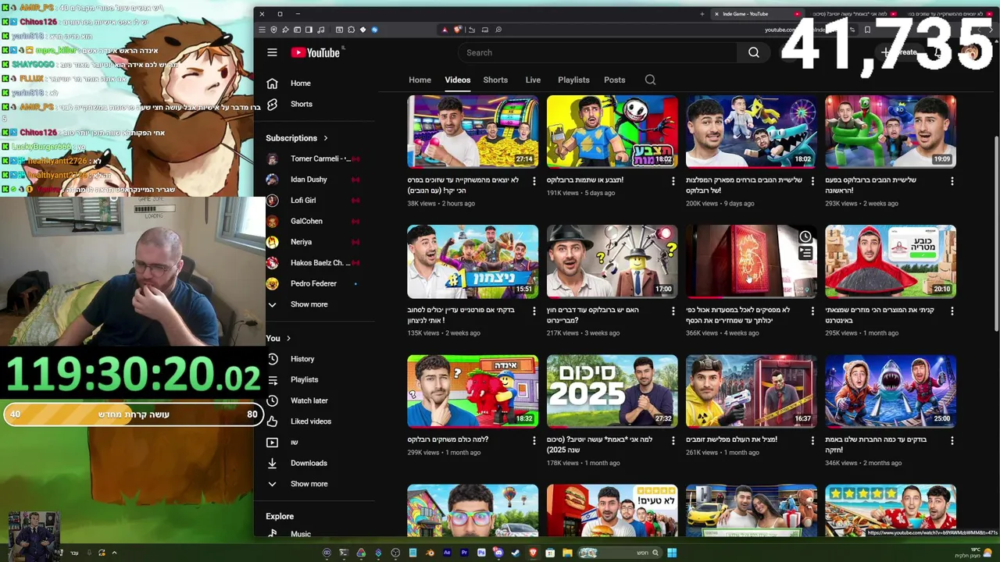The image size is (1000, 562).
Task: Open options menu for 135K views video
Action: [x=534, y=311]
